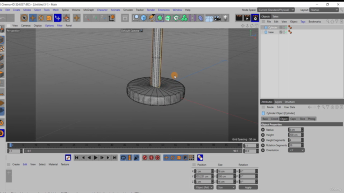Image resolution: width=344 pixels, height=193 pixels.
Task: Open the Coord. tab of Cylinder
Action: click(274, 119)
